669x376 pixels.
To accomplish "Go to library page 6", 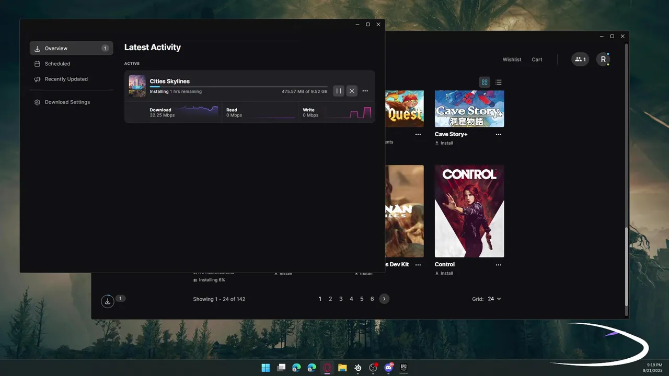I will click(x=372, y=299).
